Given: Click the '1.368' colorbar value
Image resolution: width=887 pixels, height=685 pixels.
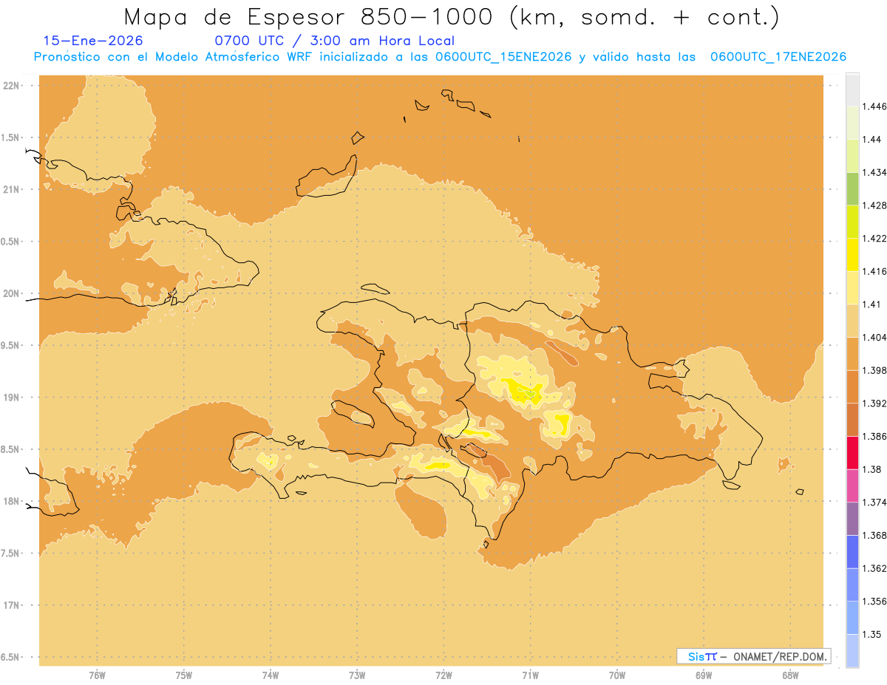Looking at the screenshot, I should [874, 535].
